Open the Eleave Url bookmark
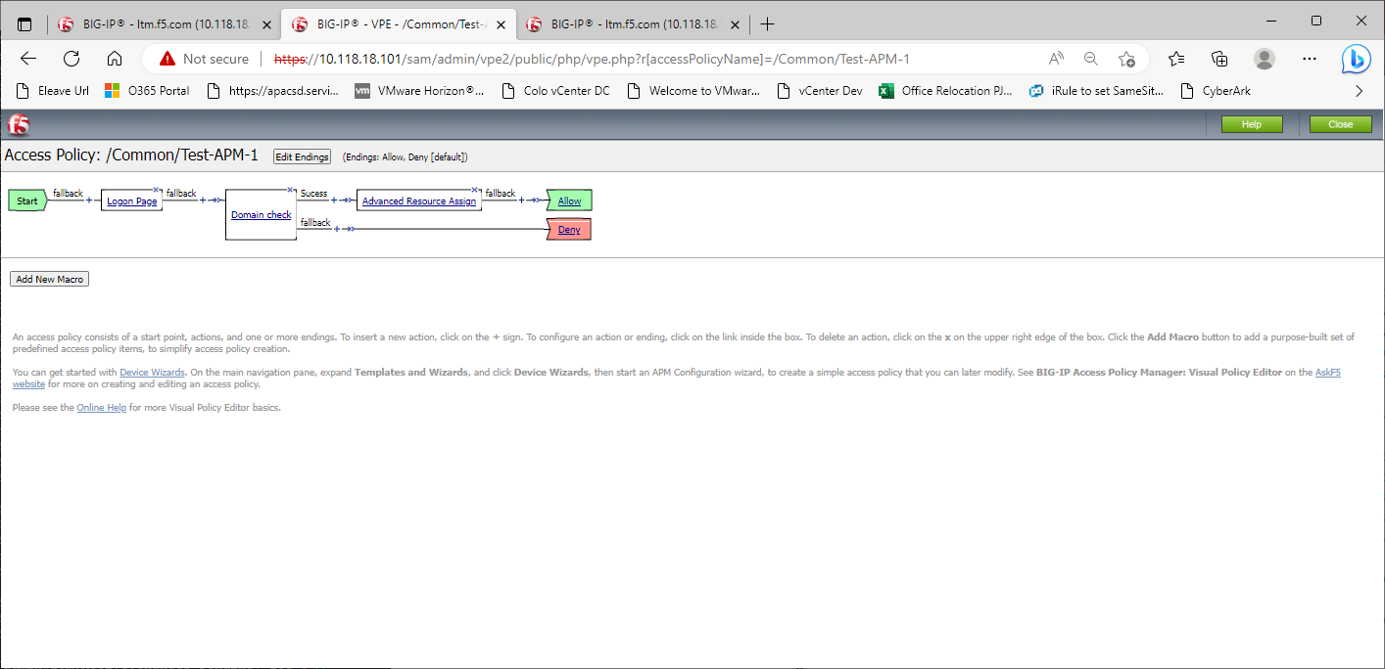This screenshot has height=669, width=1385. coord(54,91)
